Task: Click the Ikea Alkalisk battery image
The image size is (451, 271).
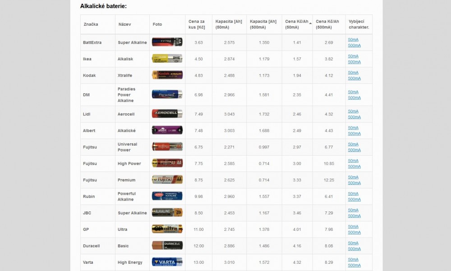Action: coord(167,59)
